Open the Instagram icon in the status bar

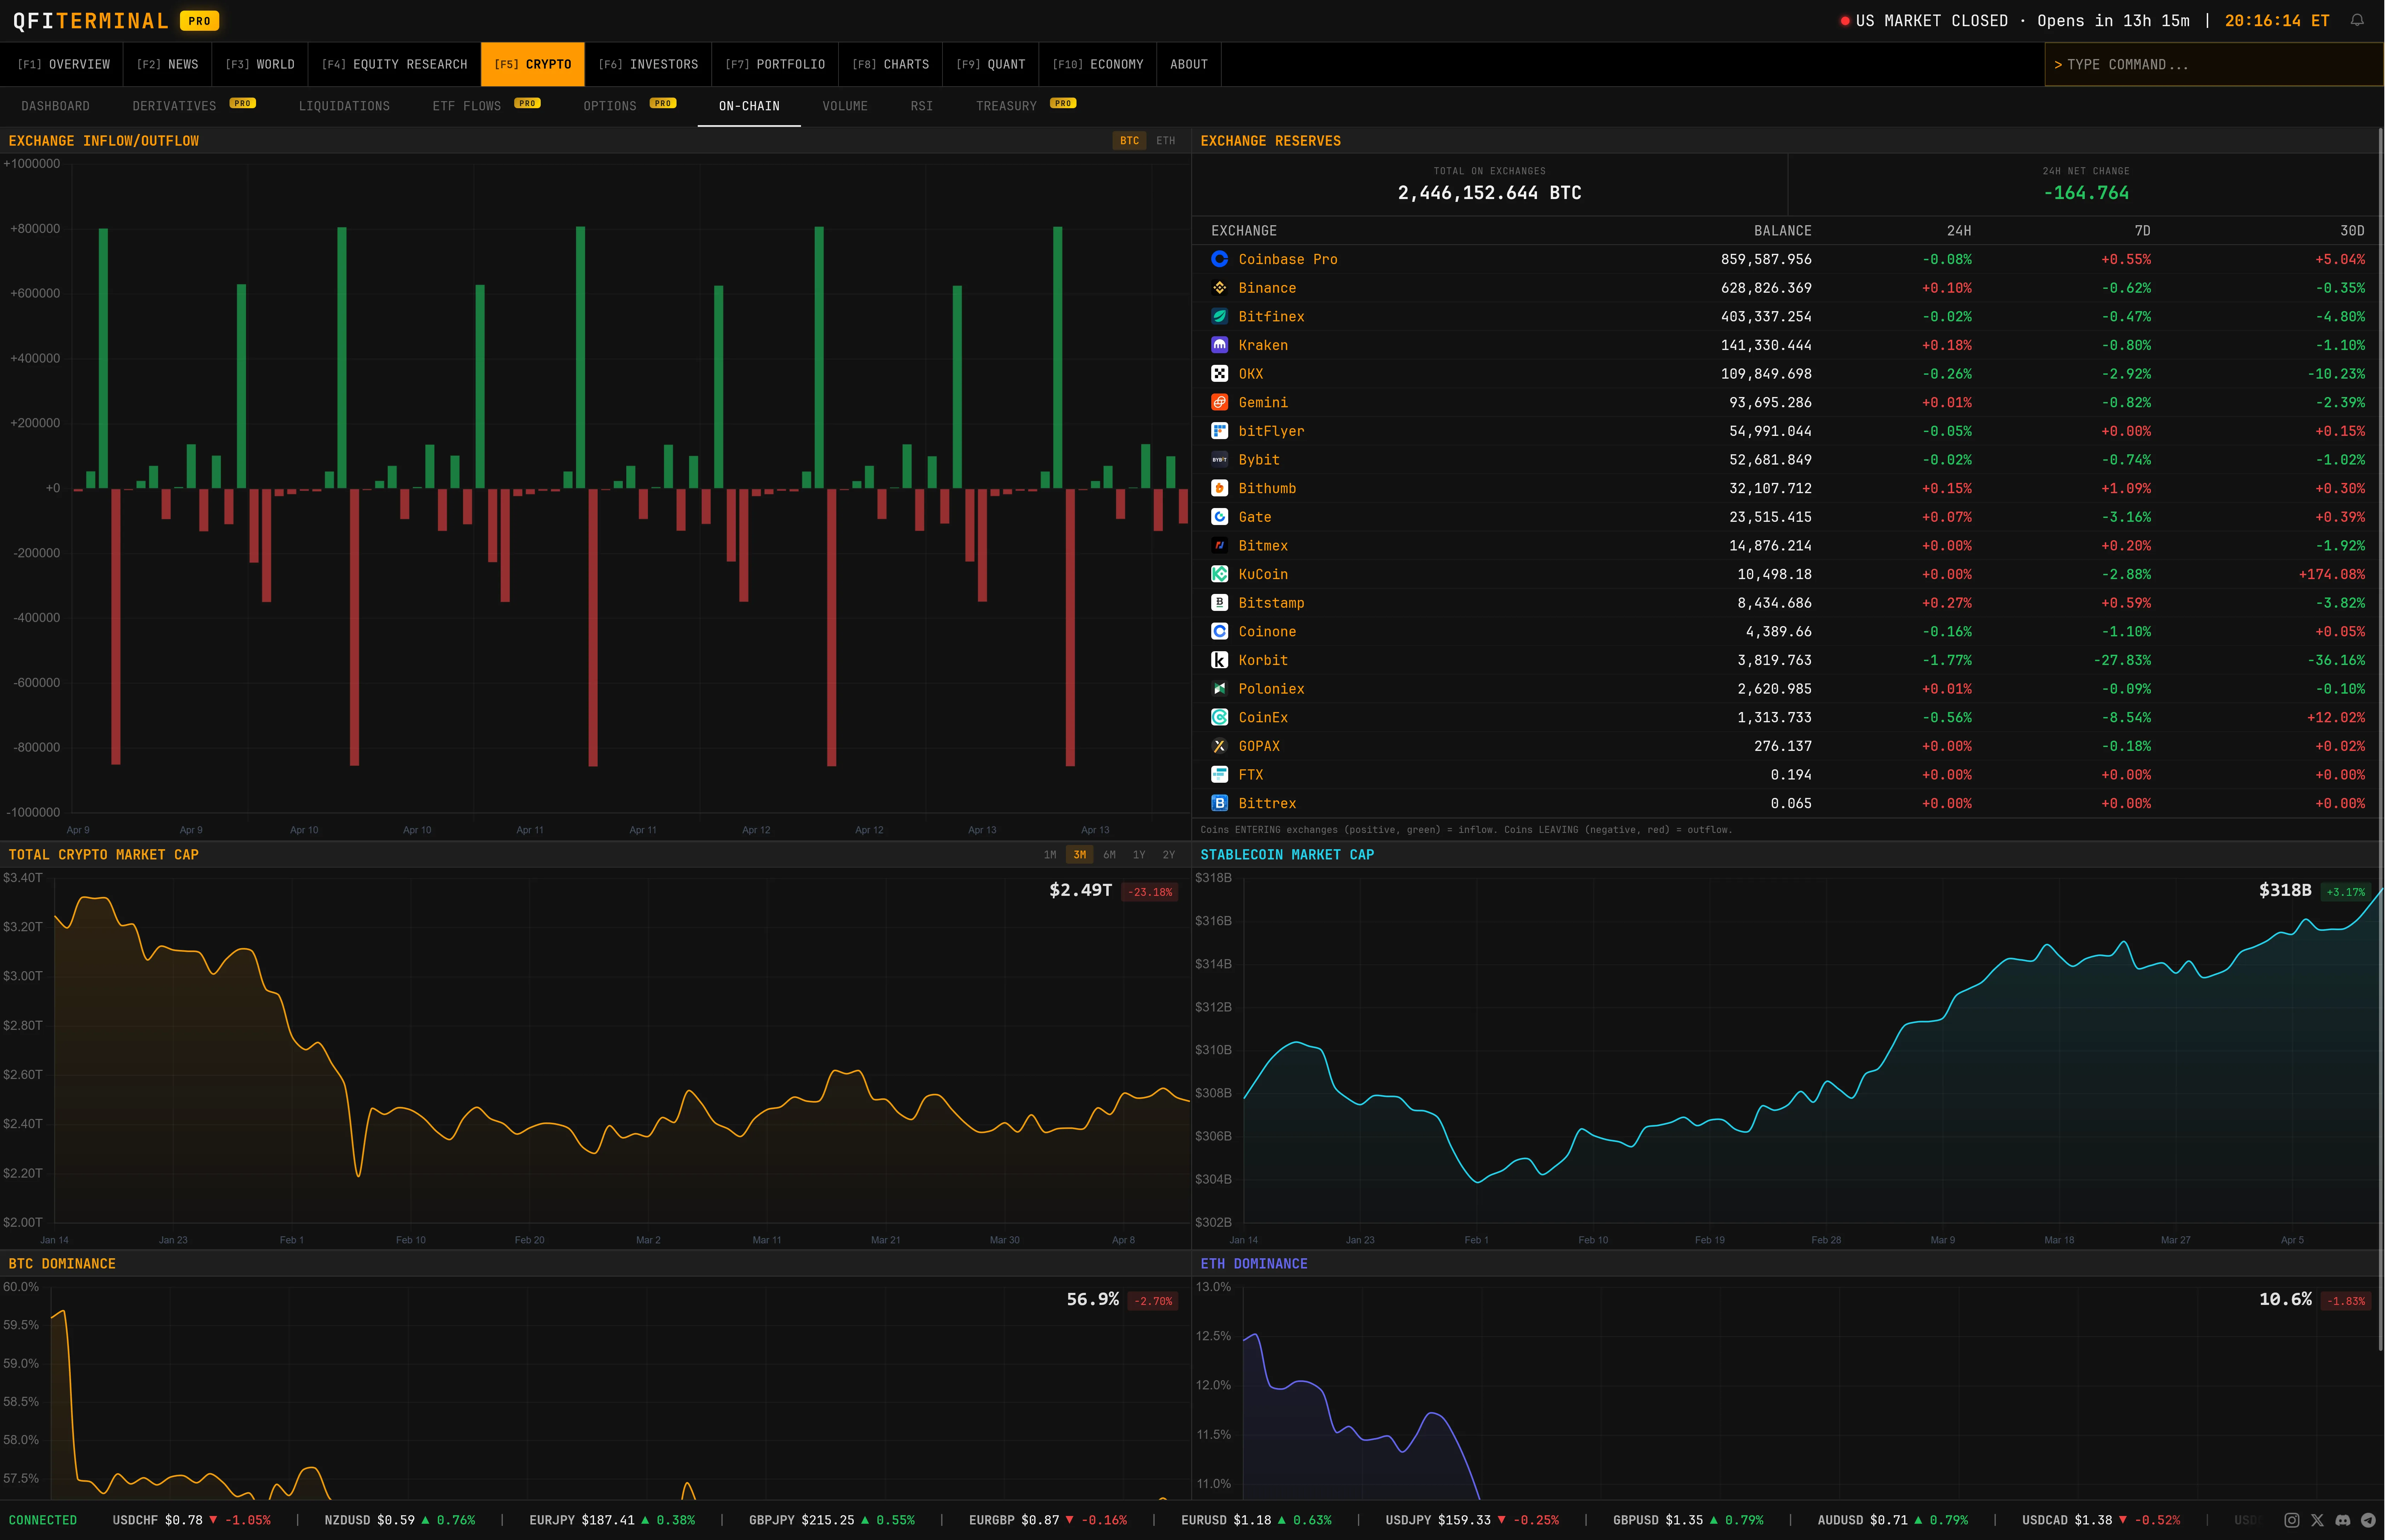tap(2292, 1520)
